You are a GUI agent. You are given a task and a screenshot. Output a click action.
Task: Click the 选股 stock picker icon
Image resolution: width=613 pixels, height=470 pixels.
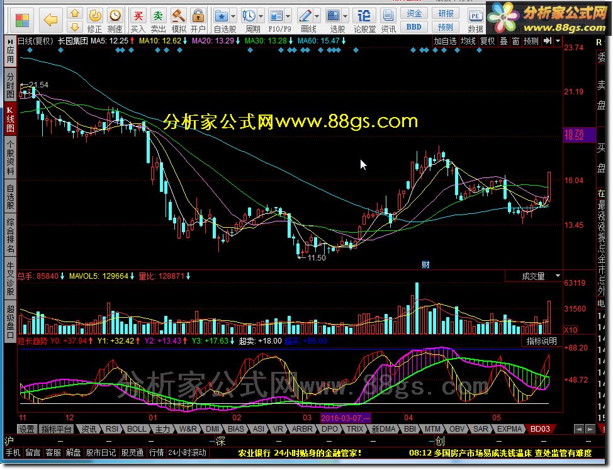(334, 16)
